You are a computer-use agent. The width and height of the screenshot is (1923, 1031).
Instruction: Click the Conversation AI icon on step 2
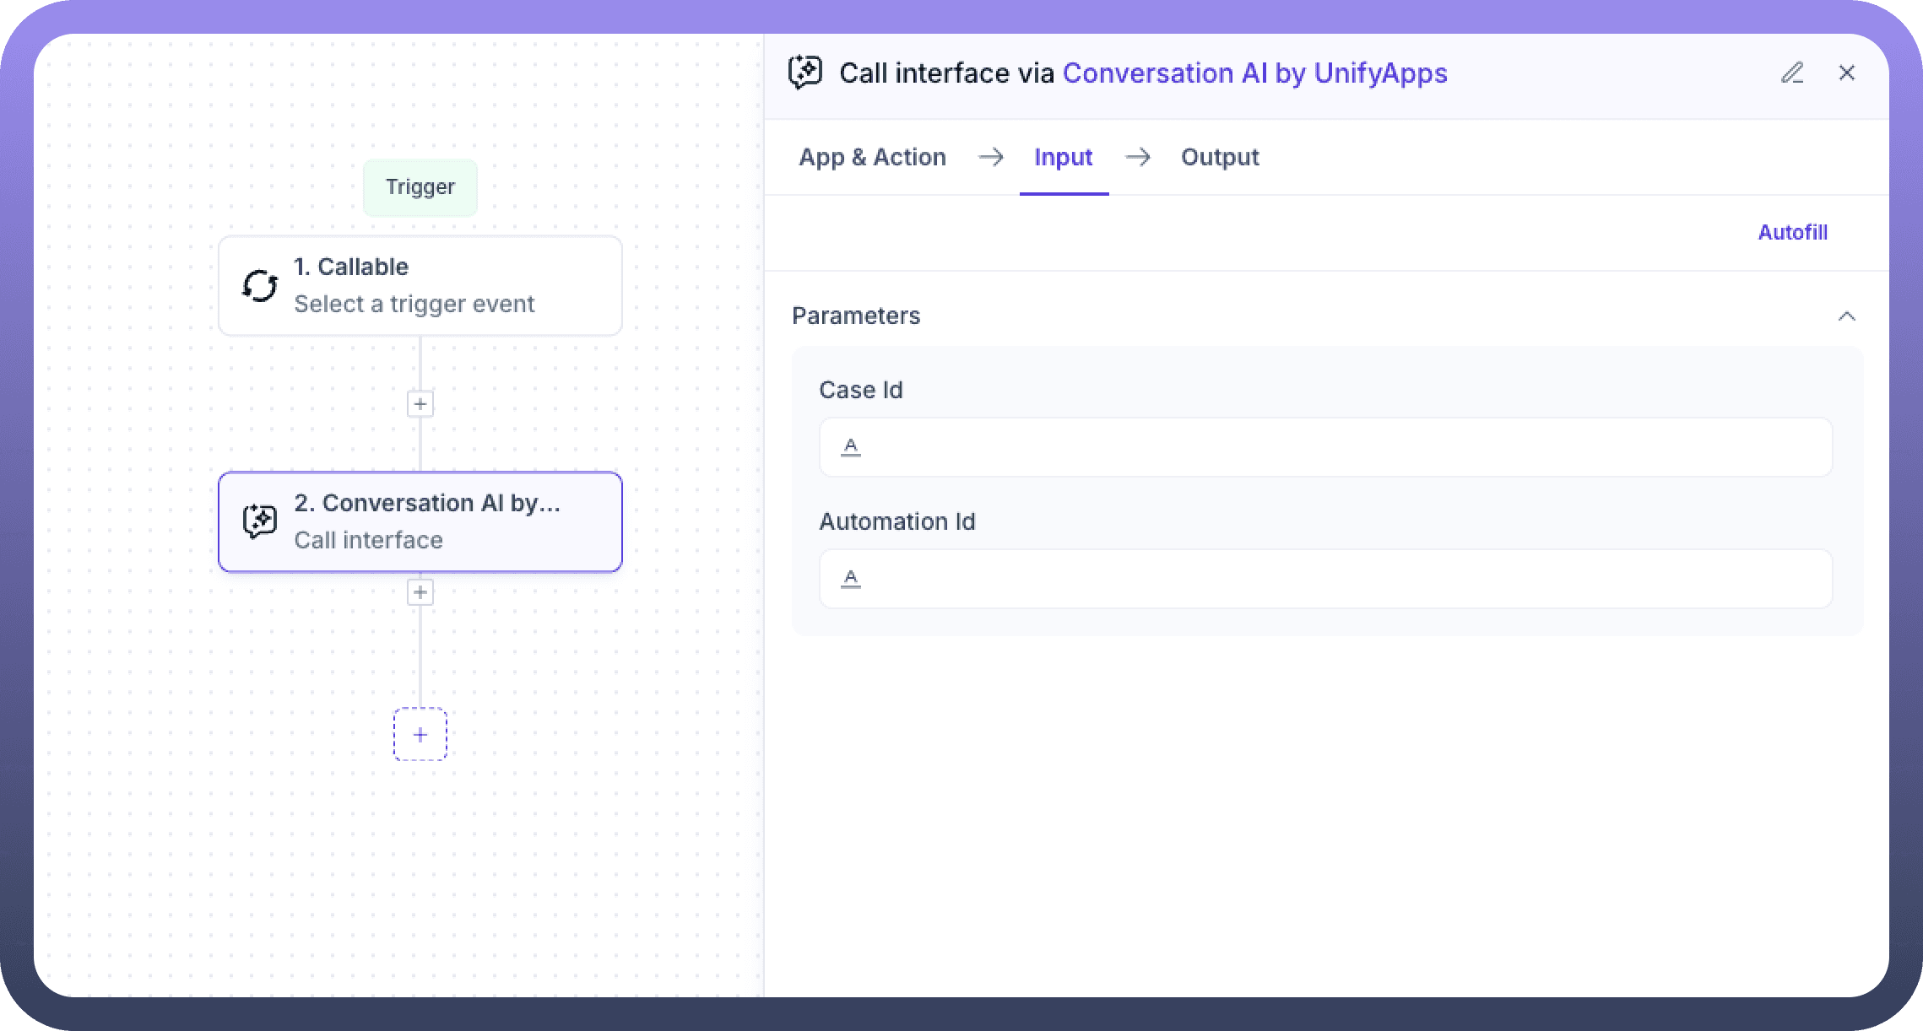tap(260, 521)
